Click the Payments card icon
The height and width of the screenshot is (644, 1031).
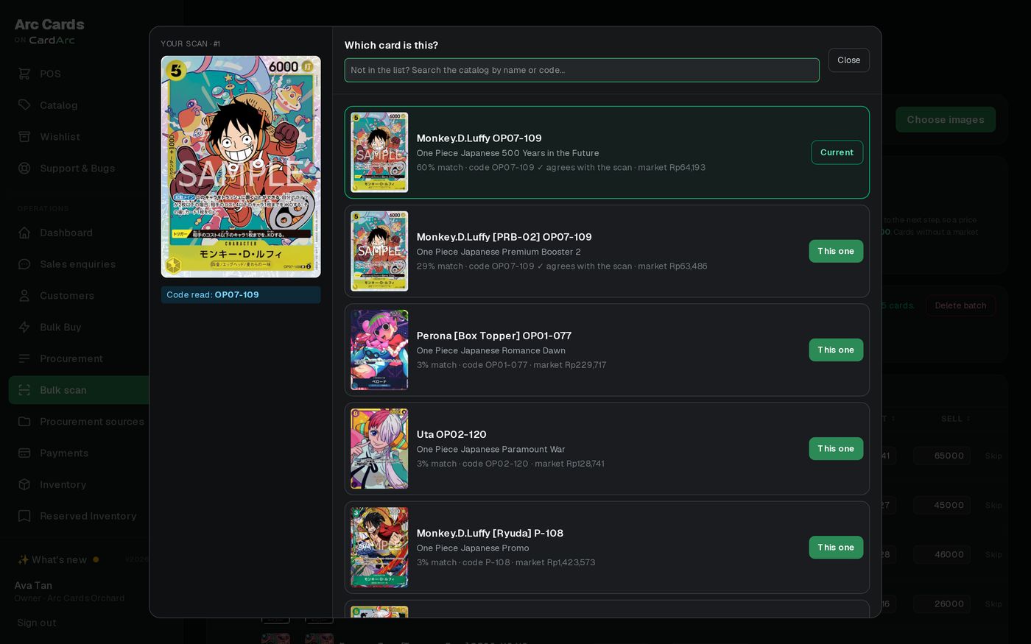[x=24, y=453]
